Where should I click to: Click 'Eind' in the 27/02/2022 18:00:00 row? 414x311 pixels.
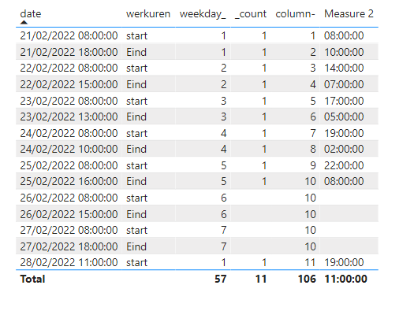click(x=136, y=246)
